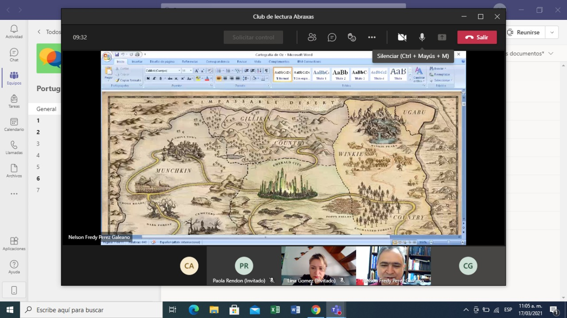Mute the microphone in the meeting
The width and height of the screenshot is (567, 318).
[x=422, y=37]
